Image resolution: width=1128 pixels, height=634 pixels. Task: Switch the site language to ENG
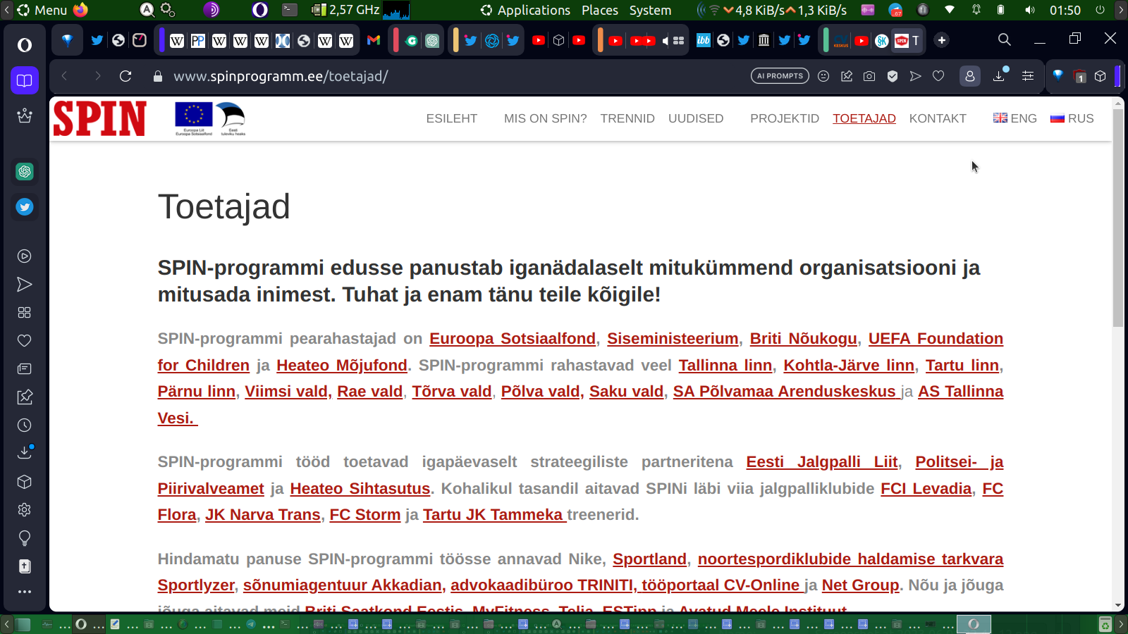click(1015, 118)
